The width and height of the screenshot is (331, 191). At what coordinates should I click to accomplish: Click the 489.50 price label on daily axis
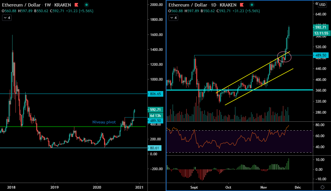321,55
